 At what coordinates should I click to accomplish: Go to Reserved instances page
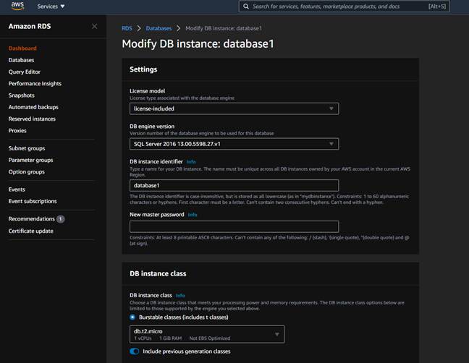pyautogui.click(x=32, y=119)
